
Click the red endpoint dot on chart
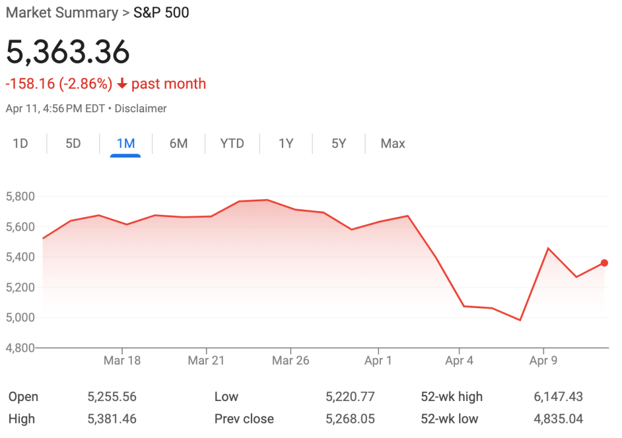(604, 263)
